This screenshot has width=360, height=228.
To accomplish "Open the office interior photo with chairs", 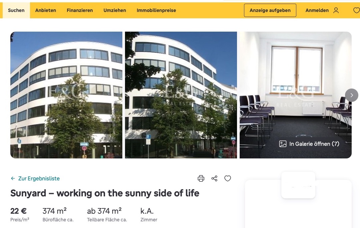I will click(x=295, y=95).
